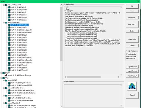
Task: Click the script icon beside Loose1
Action: pos(9,15)
